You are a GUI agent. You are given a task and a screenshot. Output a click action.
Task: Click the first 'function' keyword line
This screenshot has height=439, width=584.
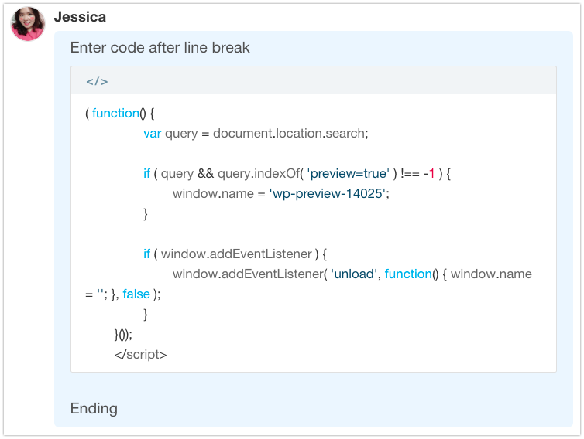coord(115,113)
